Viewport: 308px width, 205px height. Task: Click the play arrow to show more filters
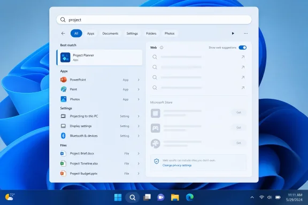[x=233, y=33]
